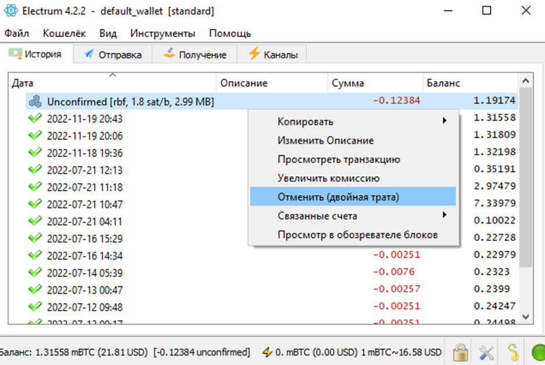Open the Отправка tab
This screenshot has height=365, width=545.
(112, 54)
